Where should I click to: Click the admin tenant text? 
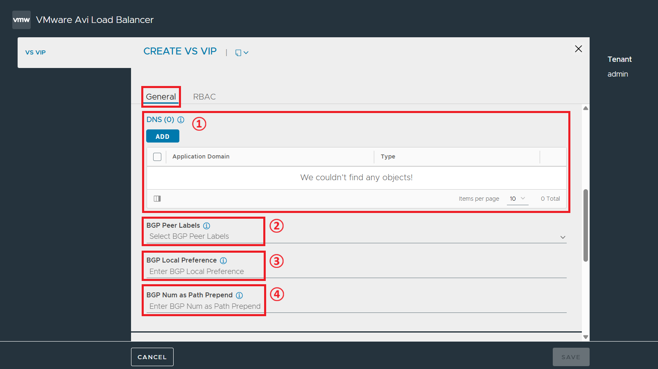click(x=617, y=74)
